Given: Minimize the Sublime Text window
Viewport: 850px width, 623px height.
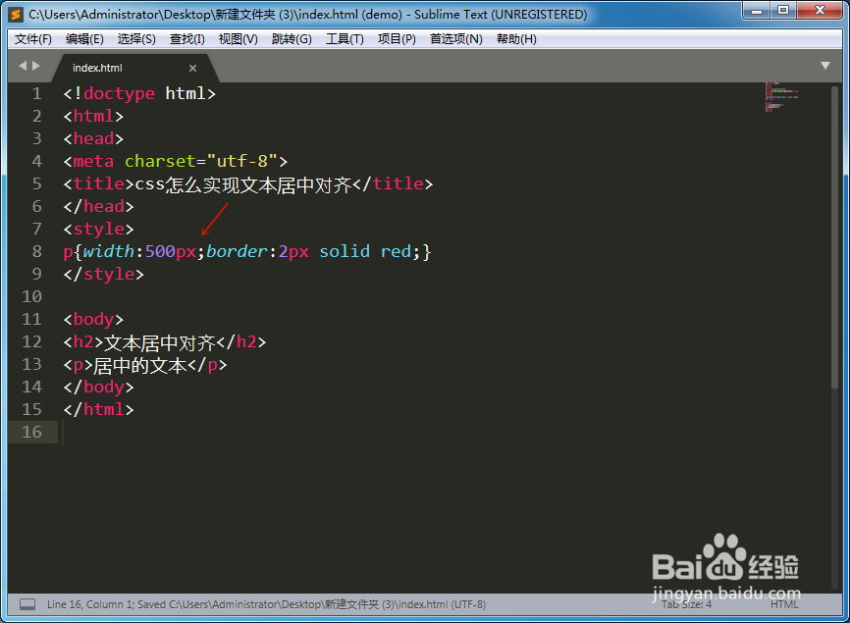Looking at the screenshot, I should [x=758, y=10].
